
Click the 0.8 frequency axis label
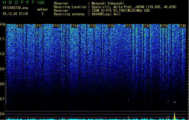pyautogui.click(x=2, y=84)
